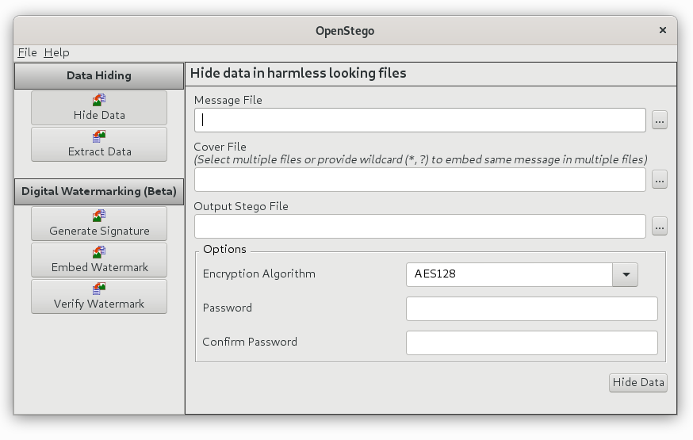
Task: Click the Hide Data sidebar icon
Action: (99, 100)
